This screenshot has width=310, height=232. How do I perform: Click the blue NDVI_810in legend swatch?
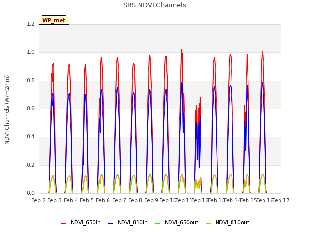111,223
